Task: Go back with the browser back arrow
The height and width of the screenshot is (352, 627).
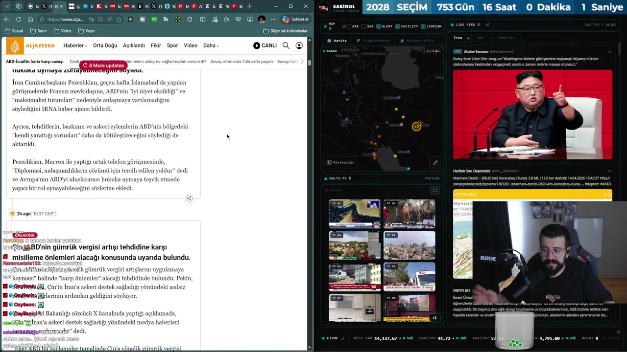Action: (6, 19)
